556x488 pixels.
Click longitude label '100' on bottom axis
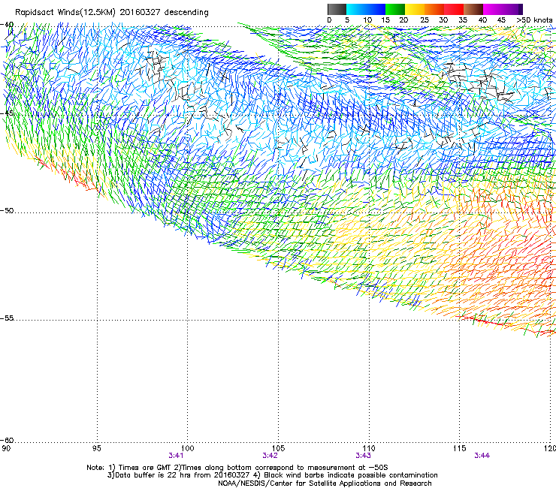[x=188, y=448]
